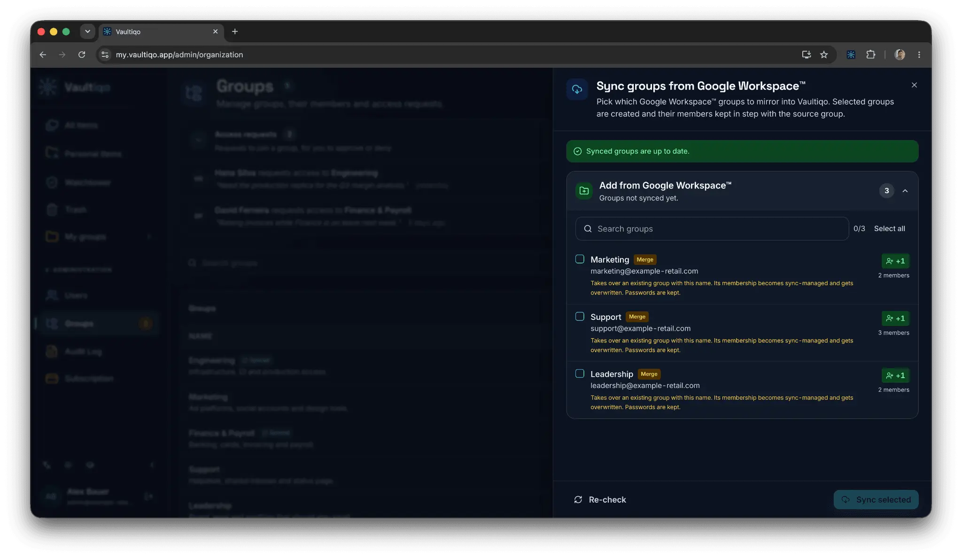
Task: Click the Merge tag next to Leadership
Action: point(649,374)
